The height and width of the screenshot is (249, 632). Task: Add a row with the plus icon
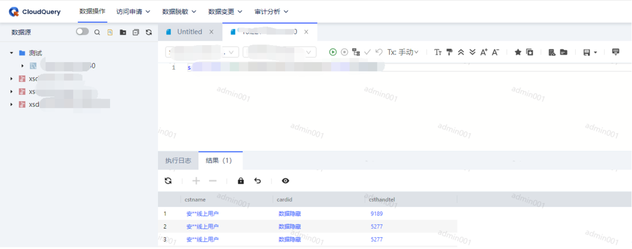(x=196, y=181)
